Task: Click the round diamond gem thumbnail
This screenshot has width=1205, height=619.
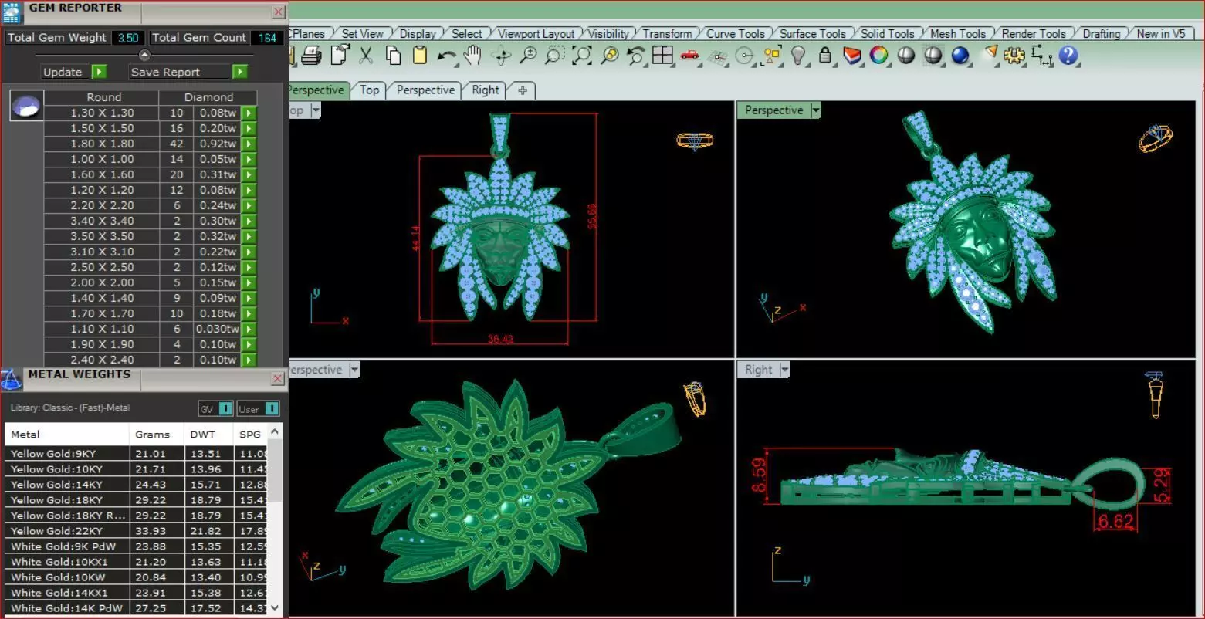Action: (x=26, y=106)
